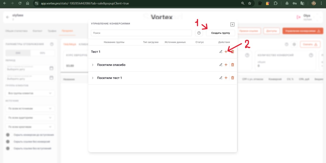326x163 pixels.
Task: Open the browser Extensions puzzle icon
Action: tap(276, 3)
